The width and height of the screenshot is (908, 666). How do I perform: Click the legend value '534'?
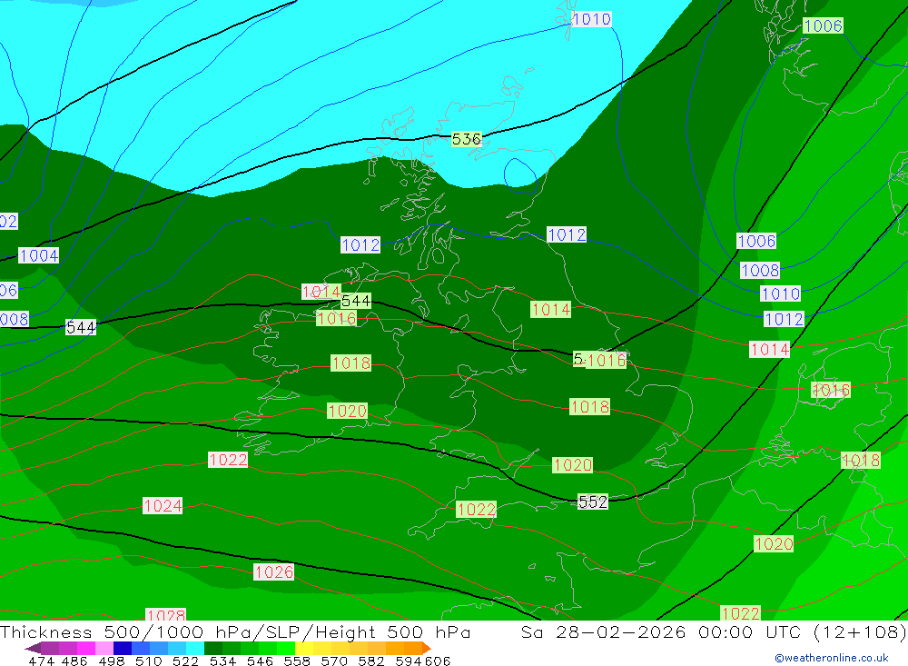click(x=222, y=661)
